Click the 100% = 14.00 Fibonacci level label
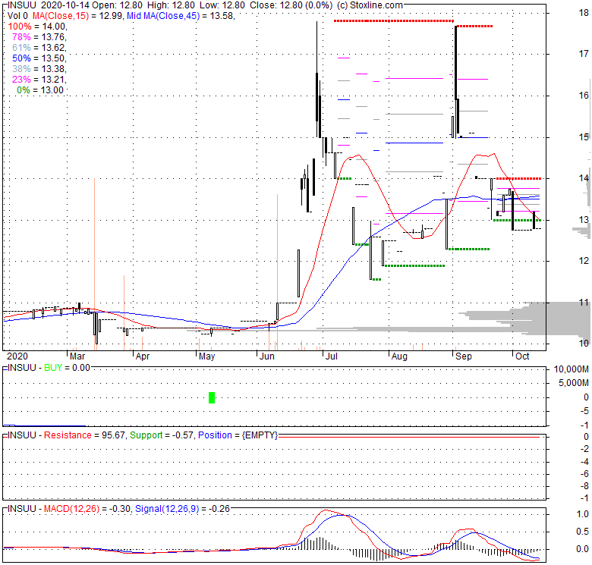592x565 pixels. pos(37,27)
